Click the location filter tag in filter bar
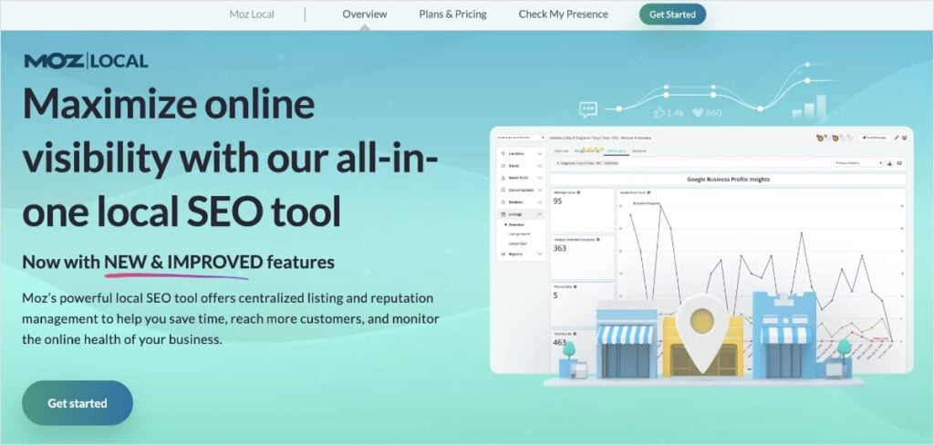Screen dimensions: 934x445 coord(588,162)
